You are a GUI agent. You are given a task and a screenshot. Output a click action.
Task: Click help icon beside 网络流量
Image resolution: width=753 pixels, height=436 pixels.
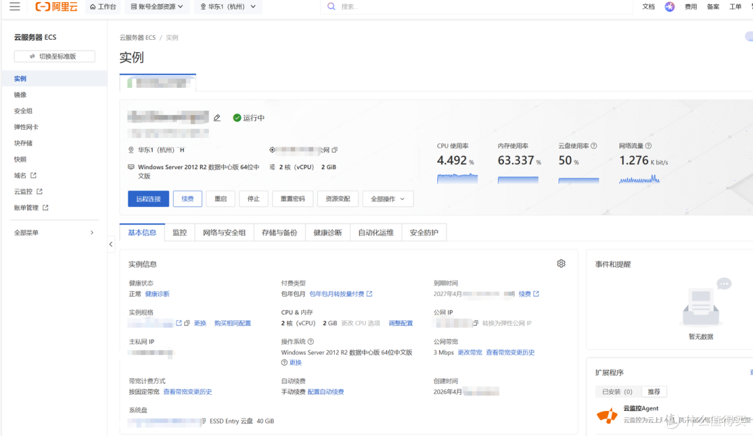click(x=648, y=146)
